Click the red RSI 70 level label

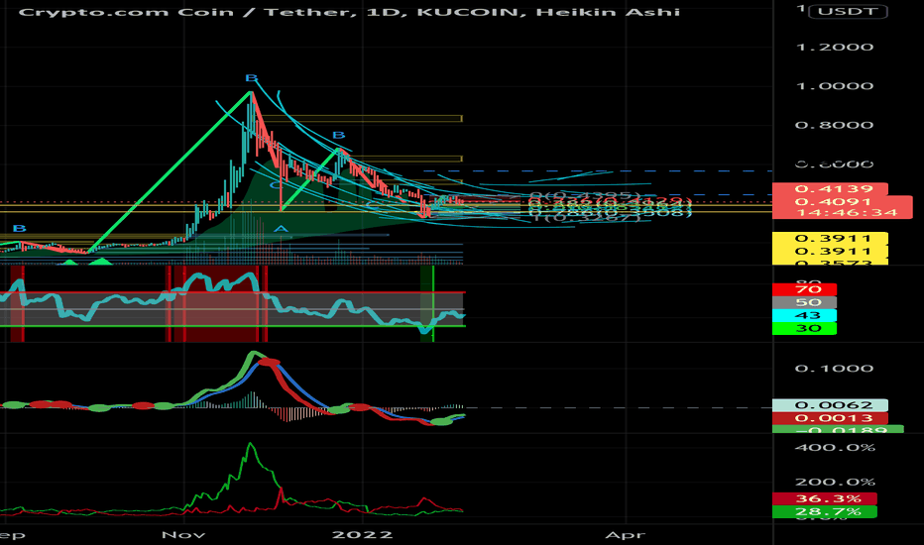[x=804, y=289]
